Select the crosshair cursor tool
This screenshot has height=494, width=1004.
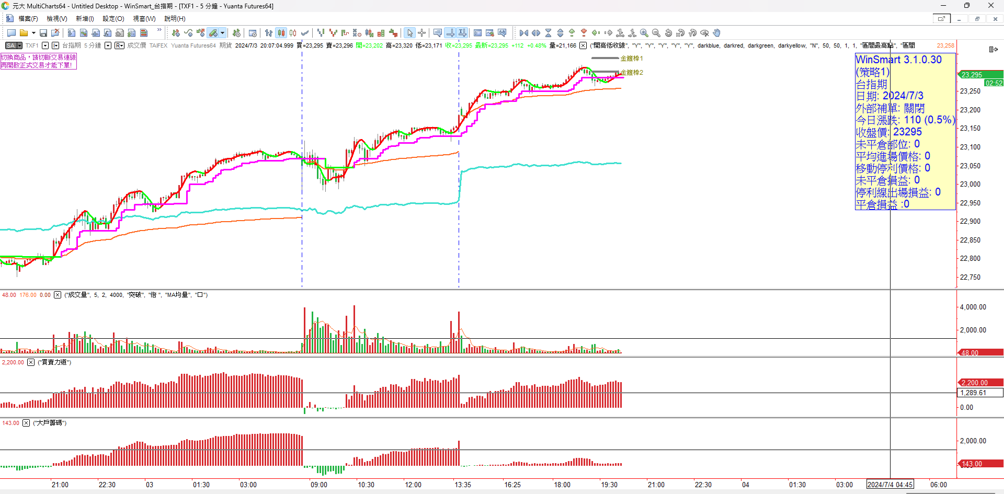[422, 33]
